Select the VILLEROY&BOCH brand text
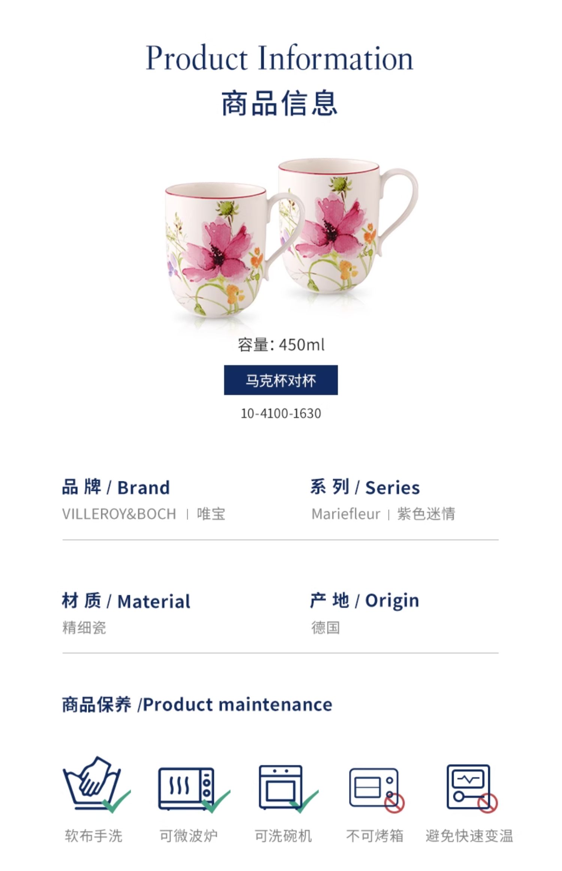Image resolution: width=562 pixels, height=871 pixels. tap(119, 514)
